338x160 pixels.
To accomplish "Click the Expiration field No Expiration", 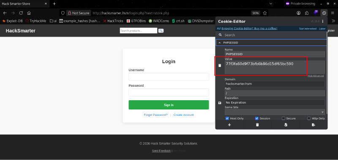I will (275, 102).
